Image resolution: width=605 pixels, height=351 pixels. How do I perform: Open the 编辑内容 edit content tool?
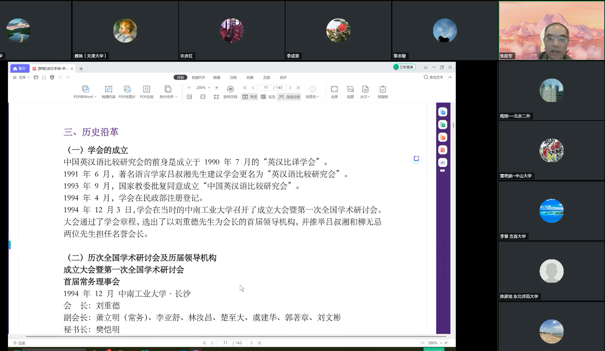[108, 89]
